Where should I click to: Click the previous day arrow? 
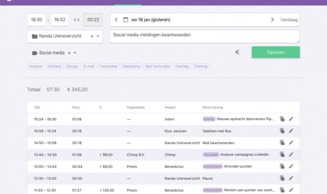tap(116, 19)
